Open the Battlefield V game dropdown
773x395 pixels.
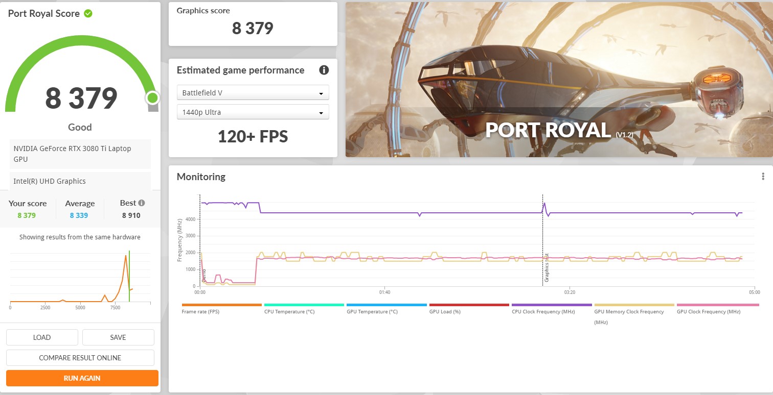coord(253,93)
